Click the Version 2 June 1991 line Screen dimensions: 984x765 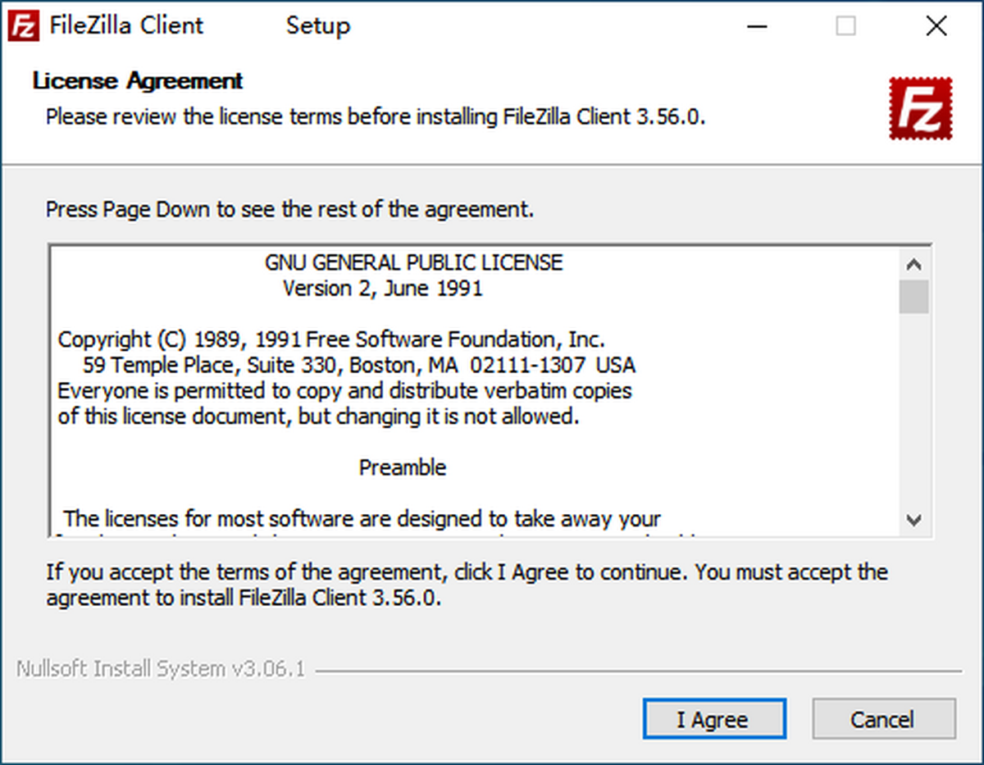(x=382, y=288)
